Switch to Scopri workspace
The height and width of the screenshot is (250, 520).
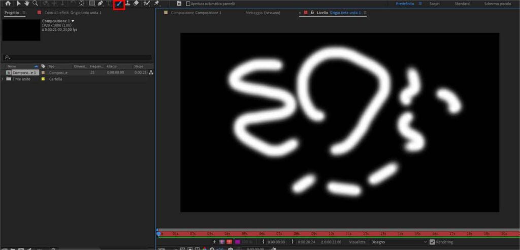[435, 4]
